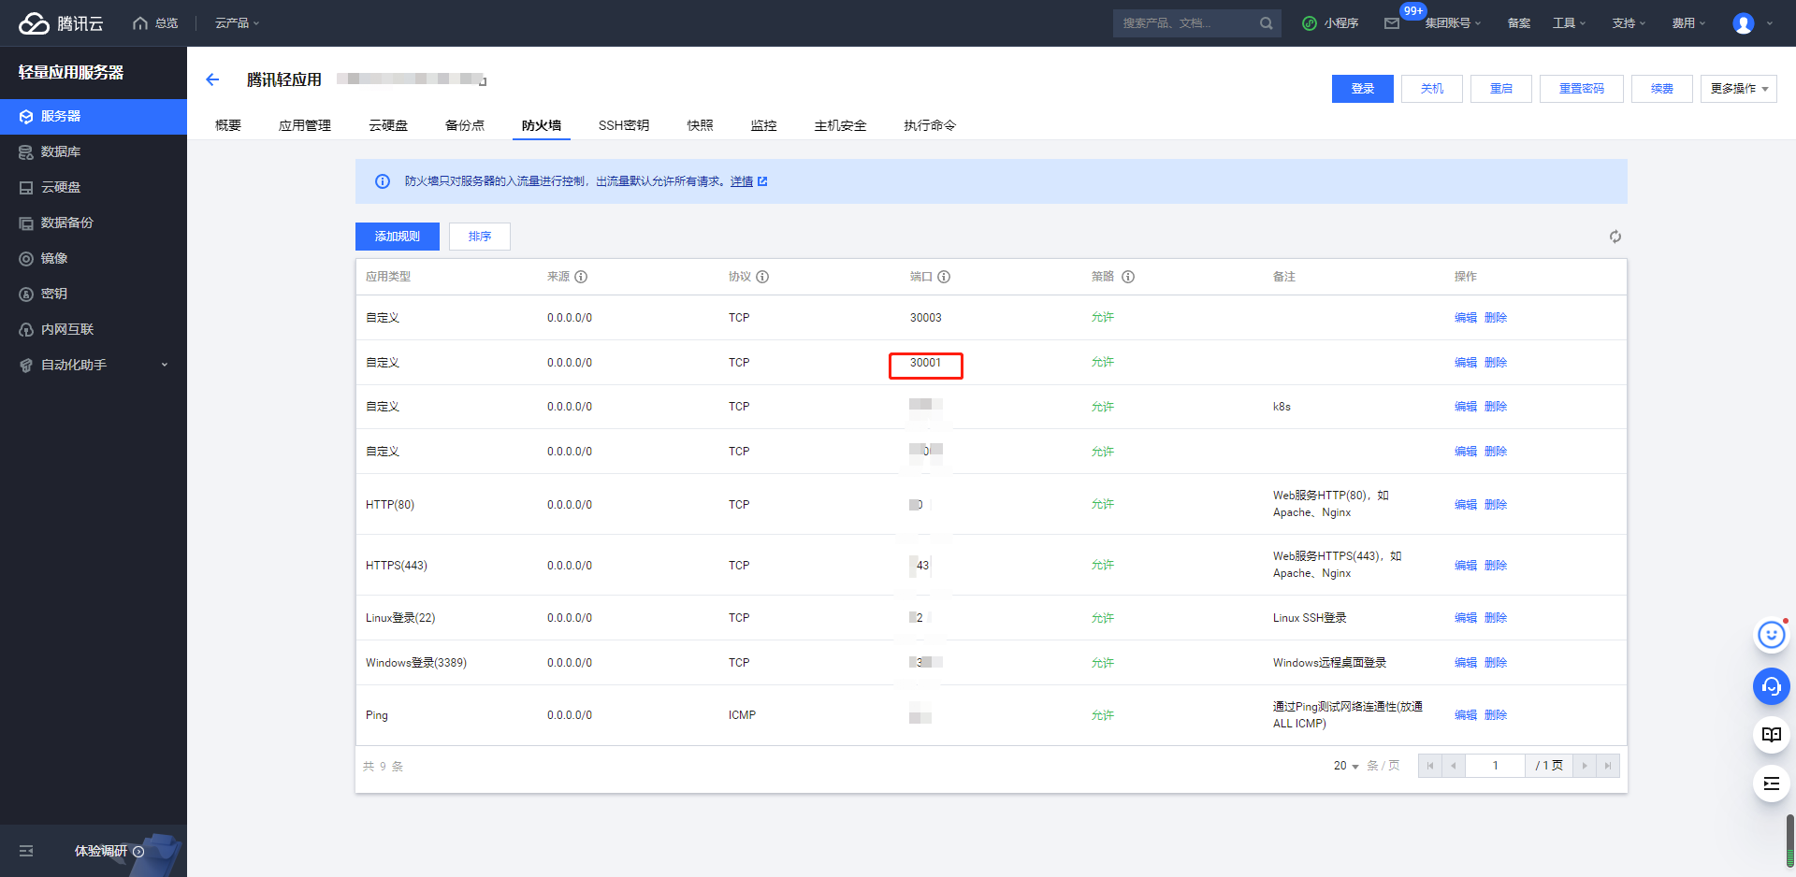Screen dimensions: 1796x877
Task: Expand the 集团账号 dropdown
Action: 1453,23
